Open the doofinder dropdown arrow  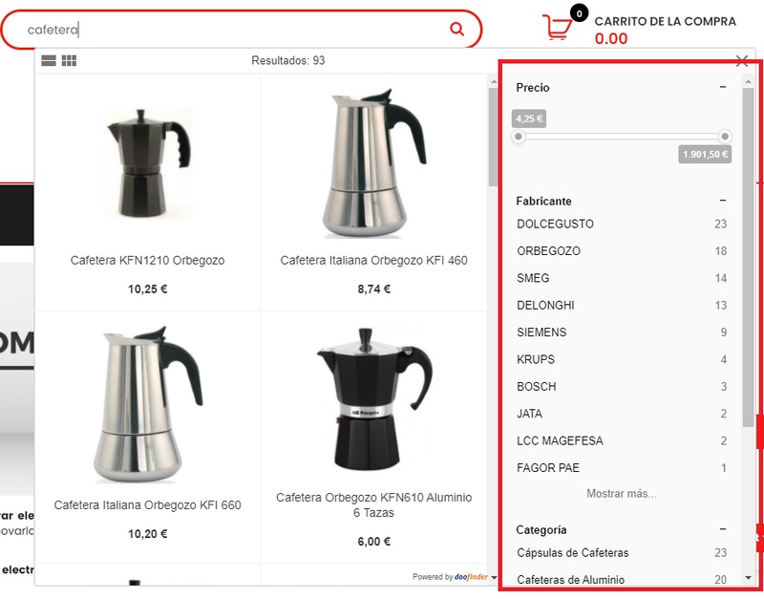(x=494, y=577)
